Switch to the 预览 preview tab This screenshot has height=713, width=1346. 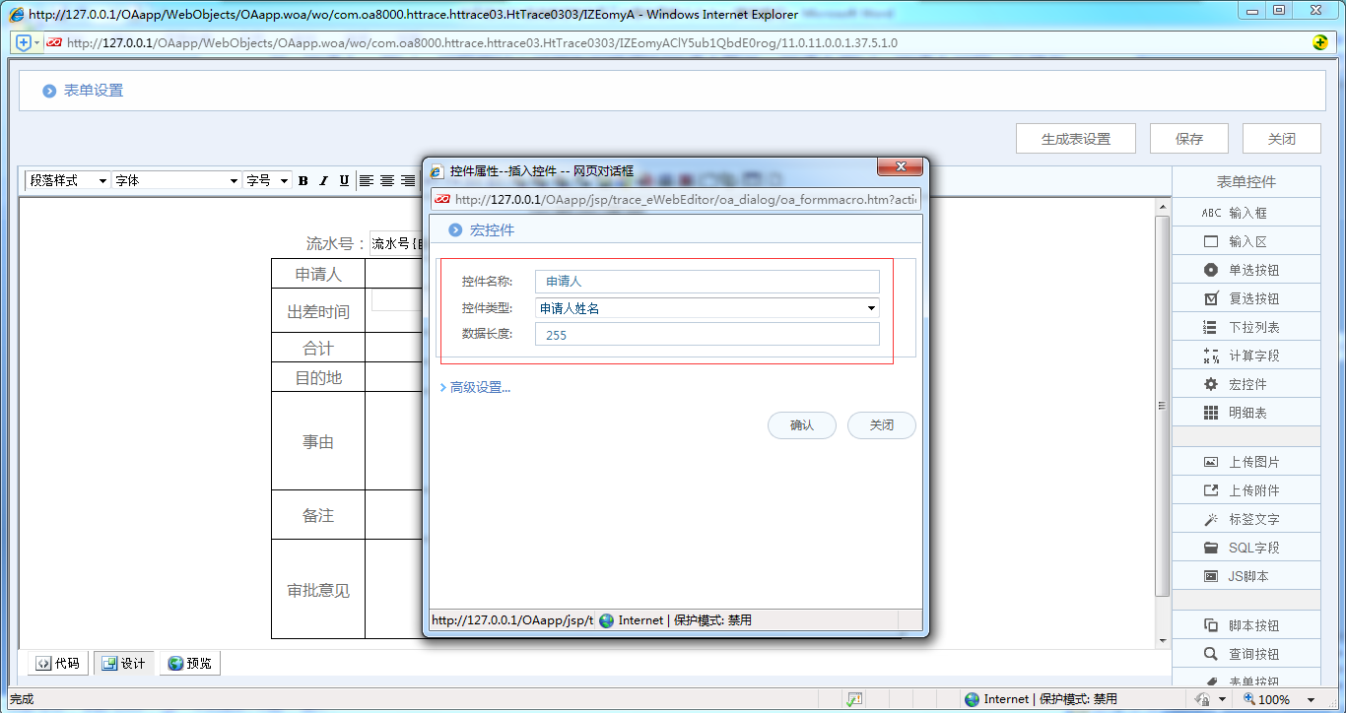coord(189,663)
